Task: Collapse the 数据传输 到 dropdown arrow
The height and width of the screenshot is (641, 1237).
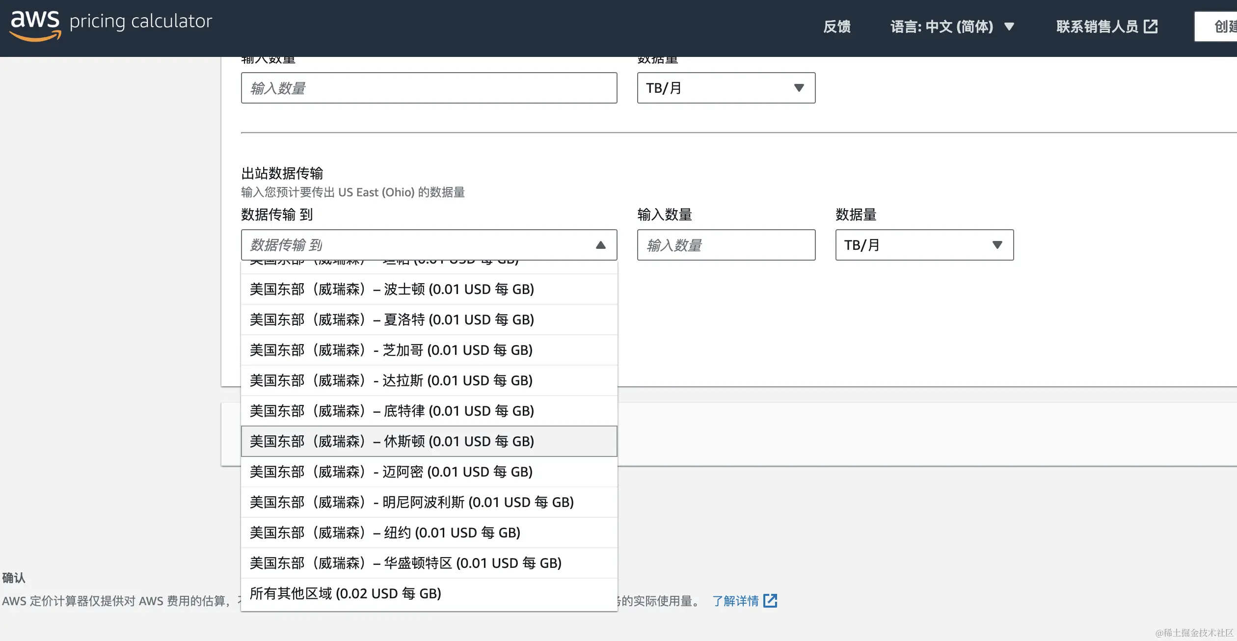Action: pos(600,245)
